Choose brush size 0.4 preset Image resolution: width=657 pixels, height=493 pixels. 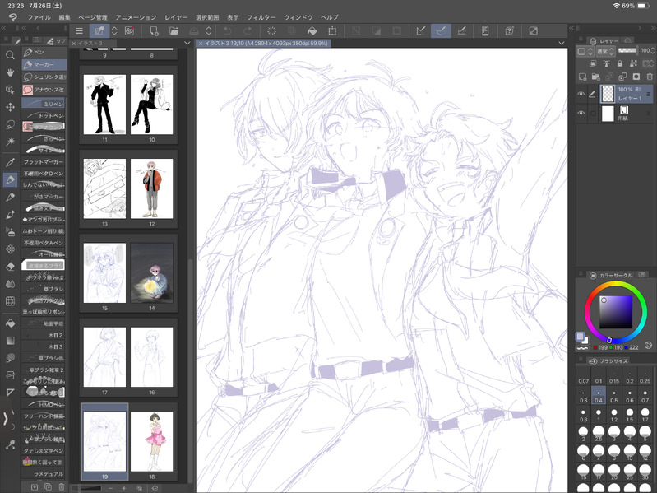point(600,396)
